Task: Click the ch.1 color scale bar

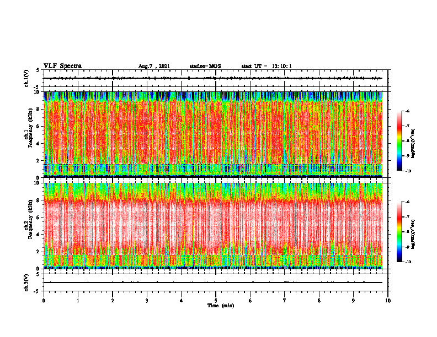Action: tap(399, 141)
